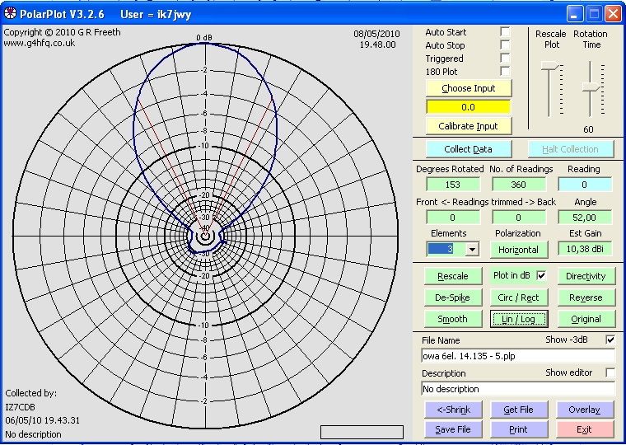Click the PolarPlot title bar app icon
The image size is (626, 445).
(10, 13)
